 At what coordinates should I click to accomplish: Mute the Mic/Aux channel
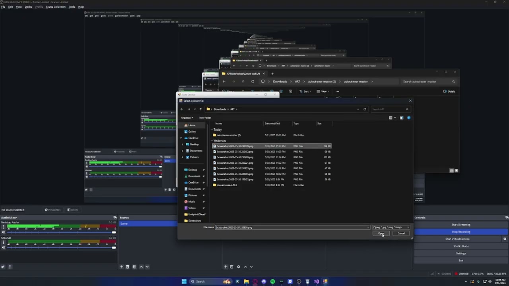pos(4,247)
